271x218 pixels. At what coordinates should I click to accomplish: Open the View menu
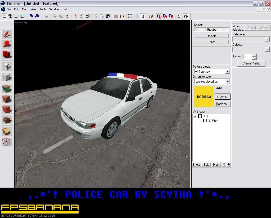[33, 9]
